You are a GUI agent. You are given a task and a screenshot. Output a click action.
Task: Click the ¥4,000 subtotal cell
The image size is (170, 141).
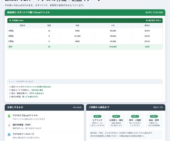point(113,41)
